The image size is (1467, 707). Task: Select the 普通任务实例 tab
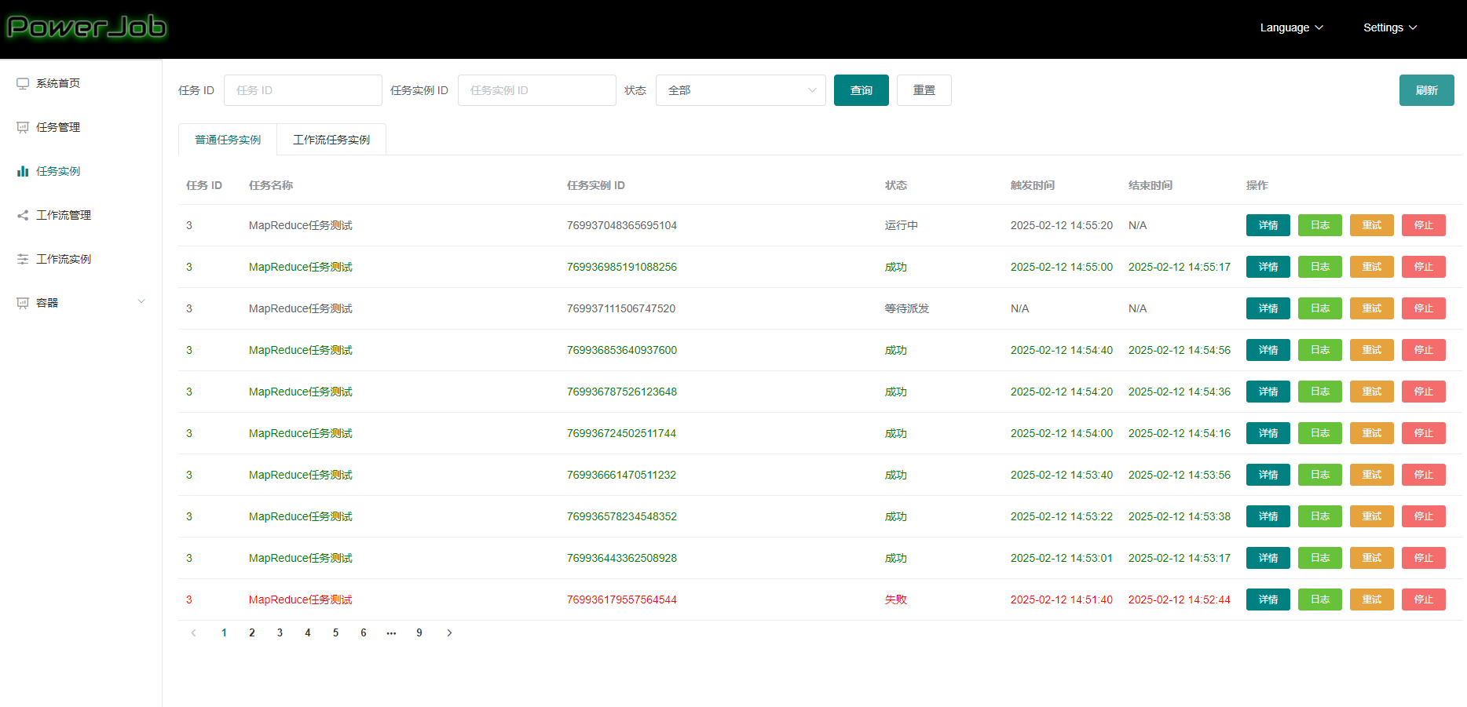pos(228,140)
